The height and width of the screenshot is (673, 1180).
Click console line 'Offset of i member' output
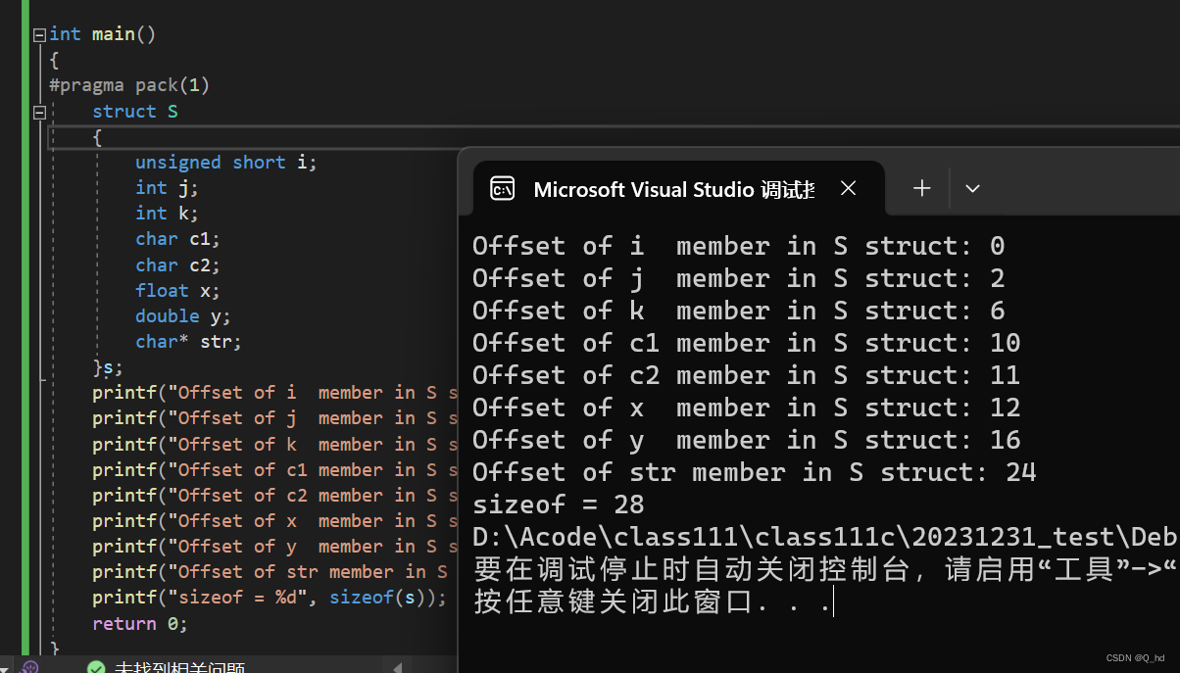pos(738,246)
